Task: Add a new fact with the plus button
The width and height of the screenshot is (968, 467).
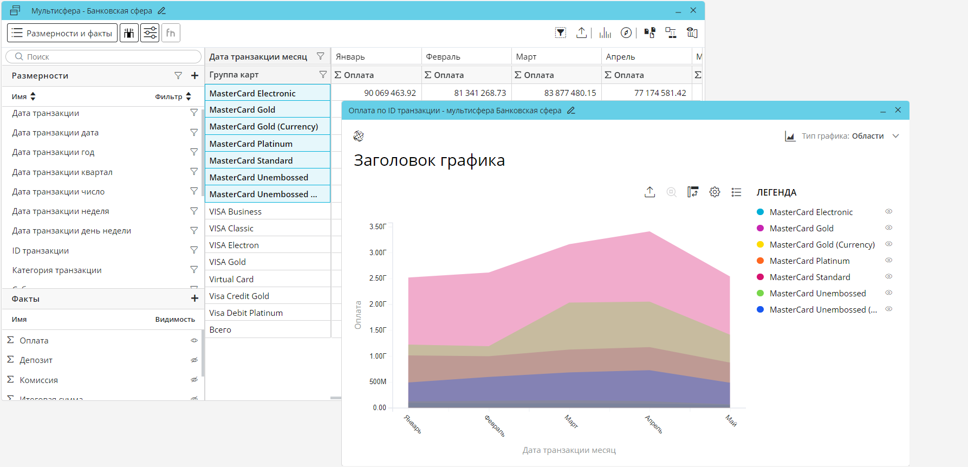Action: coord(194,299)
